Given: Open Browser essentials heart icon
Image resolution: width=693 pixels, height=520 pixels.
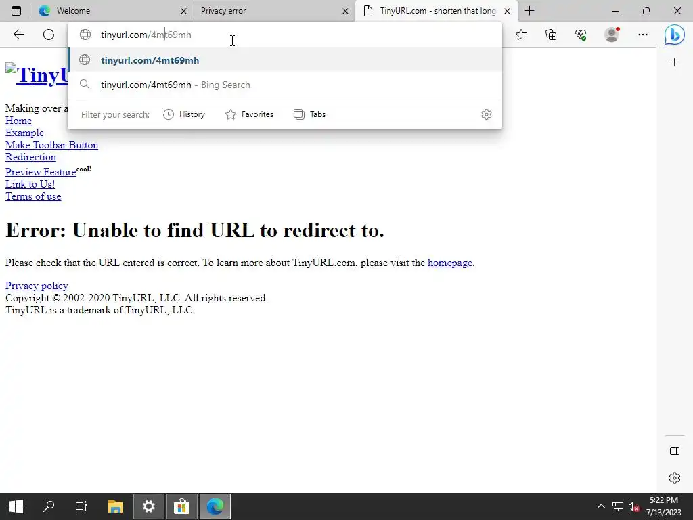Looking at the screenshot, I should click(x=581, y=35).
